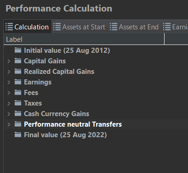Click the folder icon beside Initial value
This screenshot has width=188, height=173.
[18, 50]
